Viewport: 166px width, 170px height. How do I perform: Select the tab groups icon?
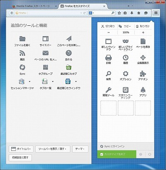pyautogui.click(x=46, y=67)
